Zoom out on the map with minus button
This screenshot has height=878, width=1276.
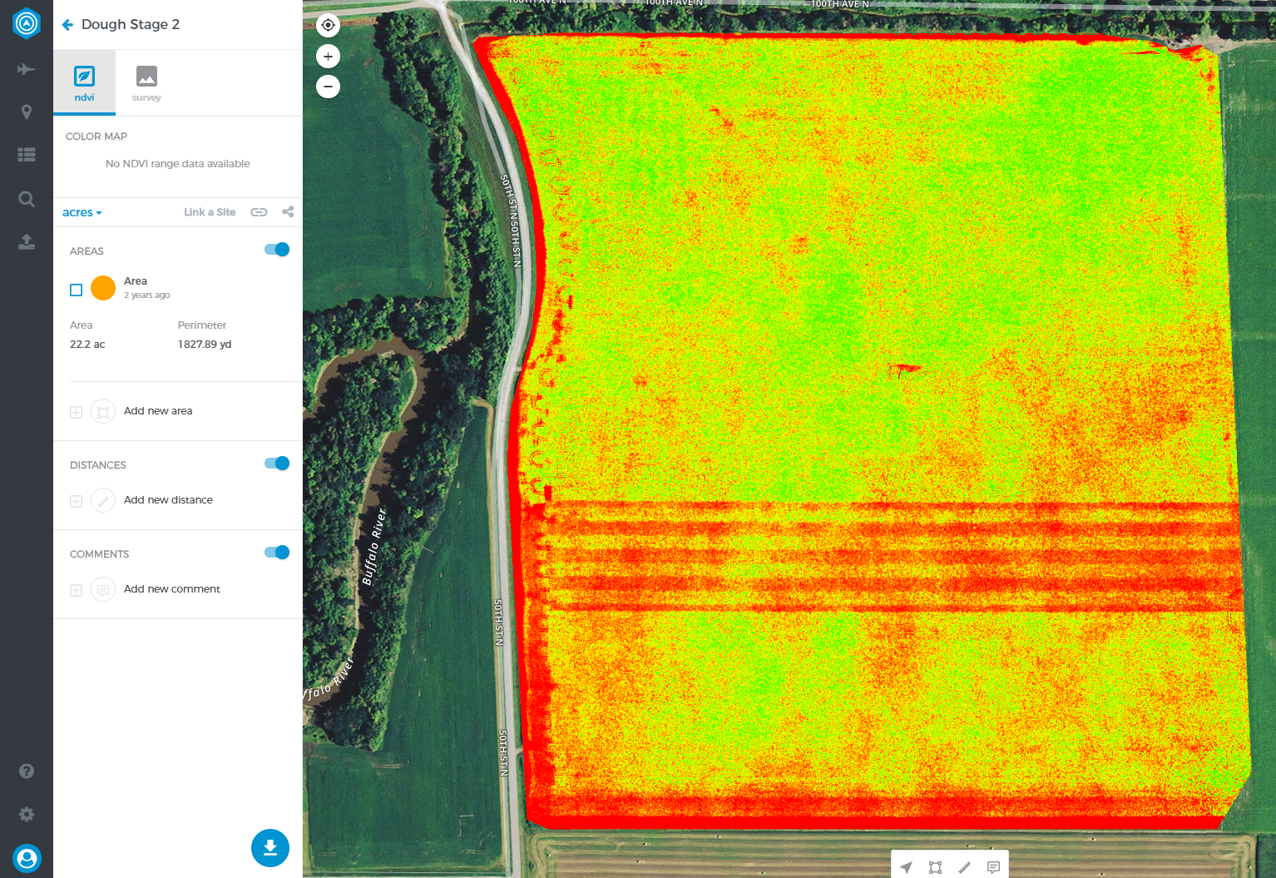coord(329,86)
